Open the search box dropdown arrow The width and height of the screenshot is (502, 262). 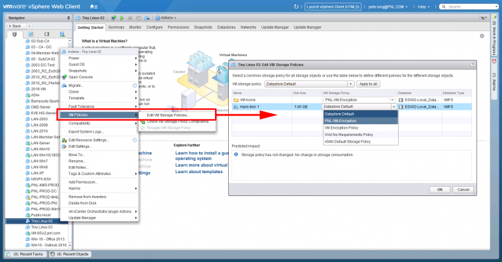(x=496, y=7)
